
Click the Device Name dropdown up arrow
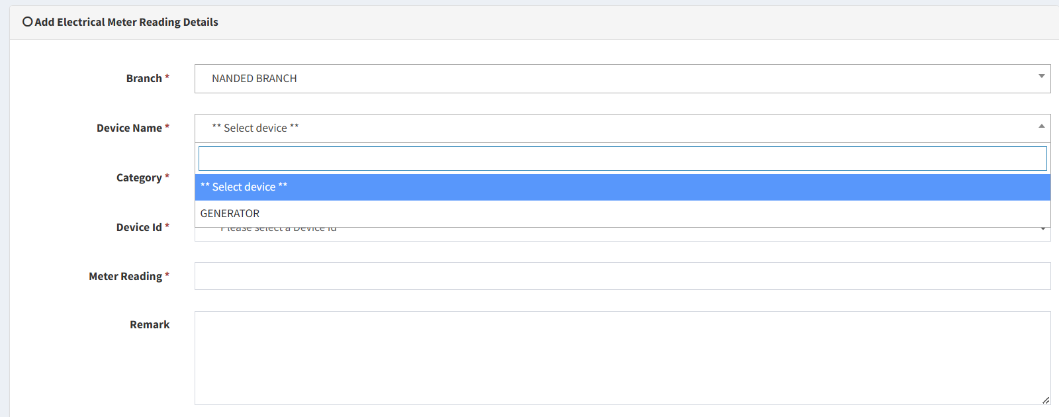pyautogui.click(x=1041, y=126)
